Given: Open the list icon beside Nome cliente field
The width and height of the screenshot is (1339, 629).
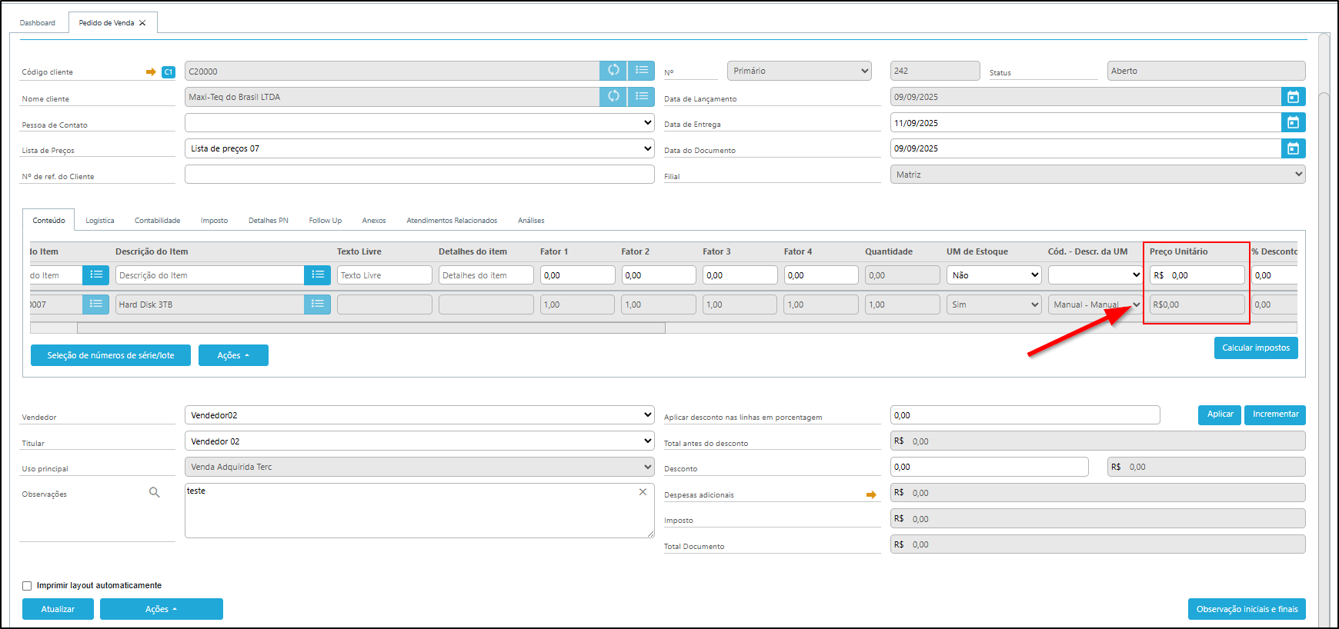Looking at the screenshot, I should click(641, 97).
